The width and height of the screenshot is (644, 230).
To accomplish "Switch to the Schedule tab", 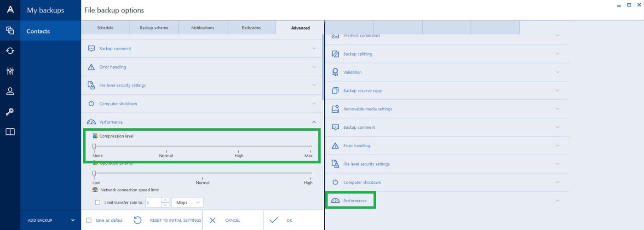I will coord(105,28).
